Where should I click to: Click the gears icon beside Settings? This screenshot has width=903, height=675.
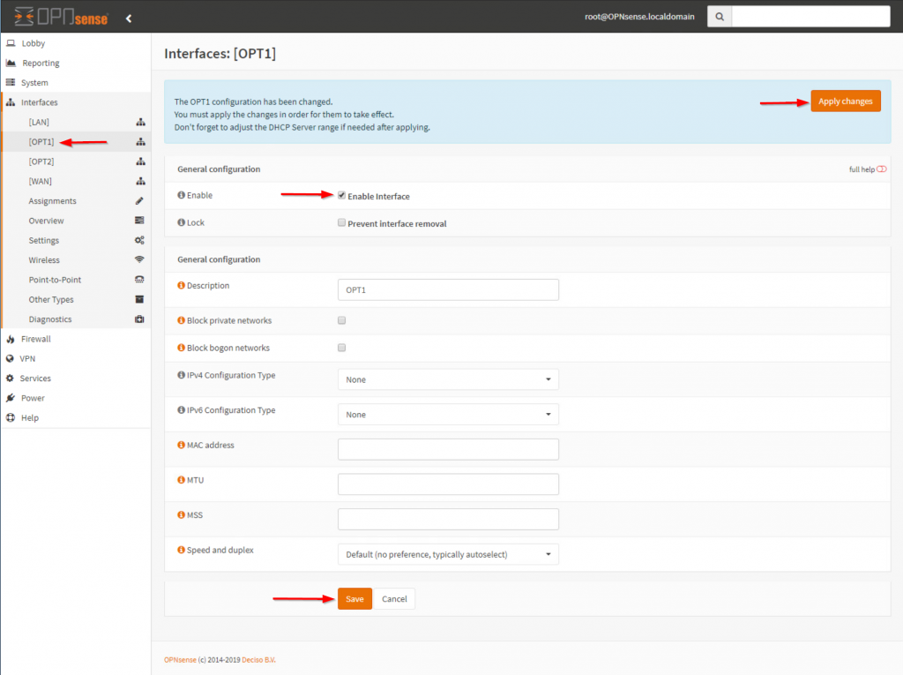139,241
